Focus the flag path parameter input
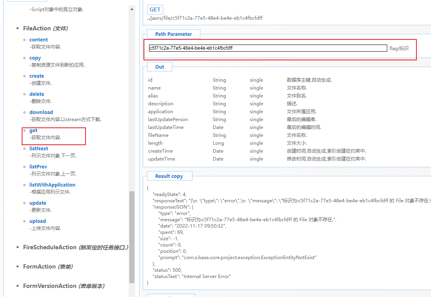 point(268,48)
